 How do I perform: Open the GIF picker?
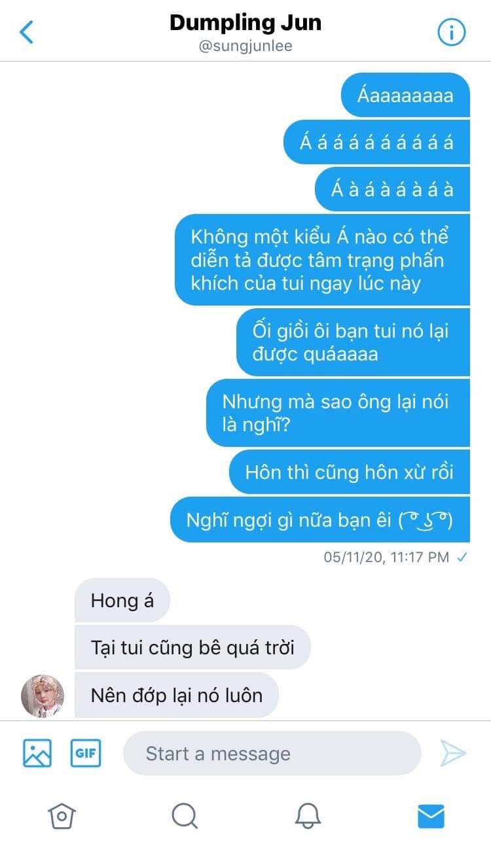point(86,753)
